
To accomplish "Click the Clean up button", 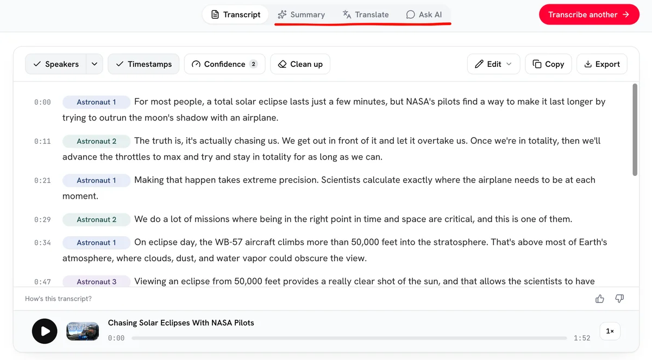I will coord(300,64).
